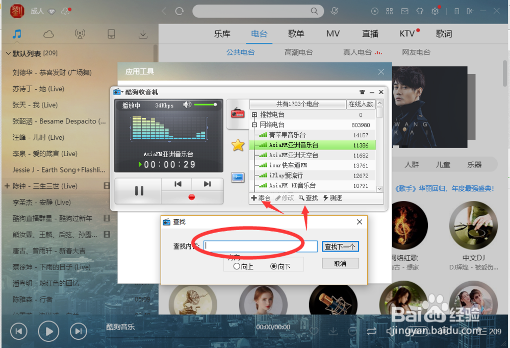
Task: Click the red radio icon in 酷狗收音机
Action: pos(238,113)
